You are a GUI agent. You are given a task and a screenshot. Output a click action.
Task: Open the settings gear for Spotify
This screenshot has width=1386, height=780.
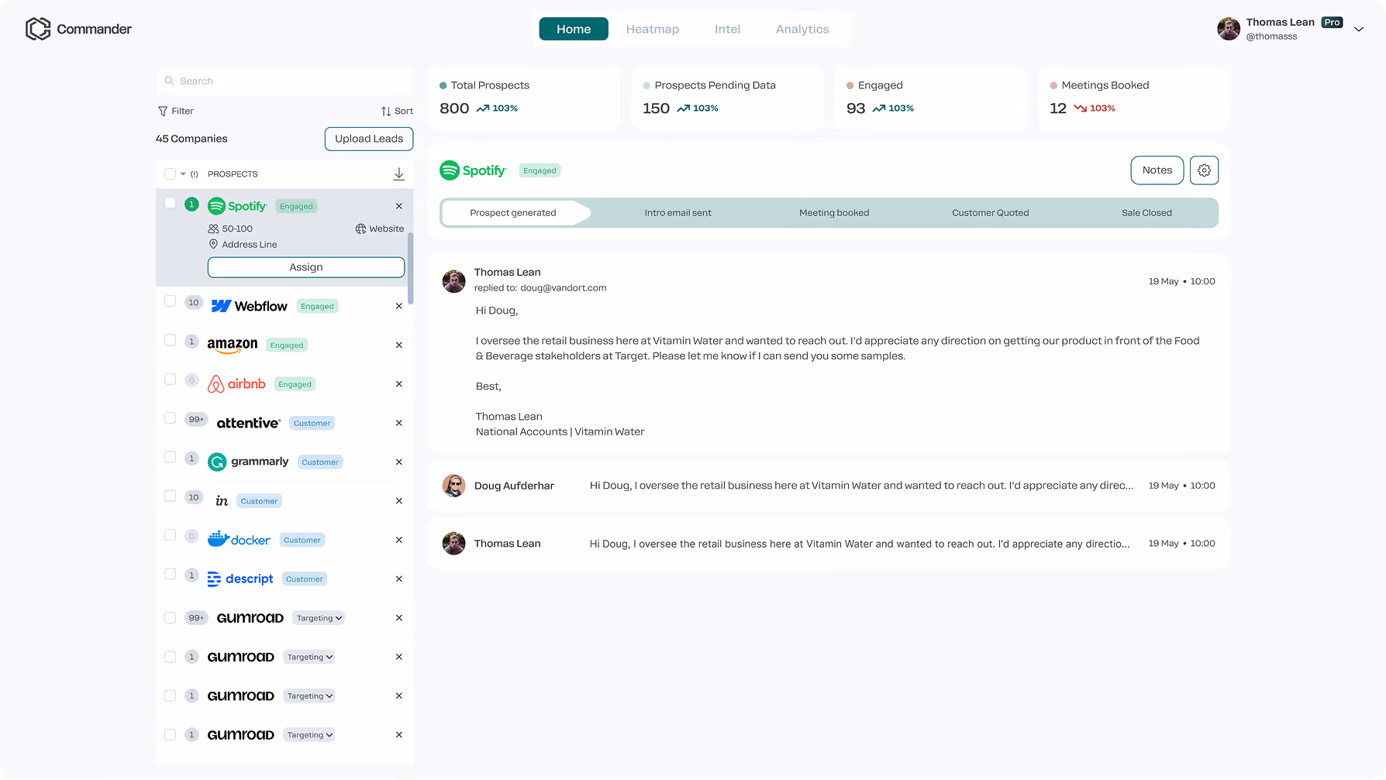(1204, 170)
